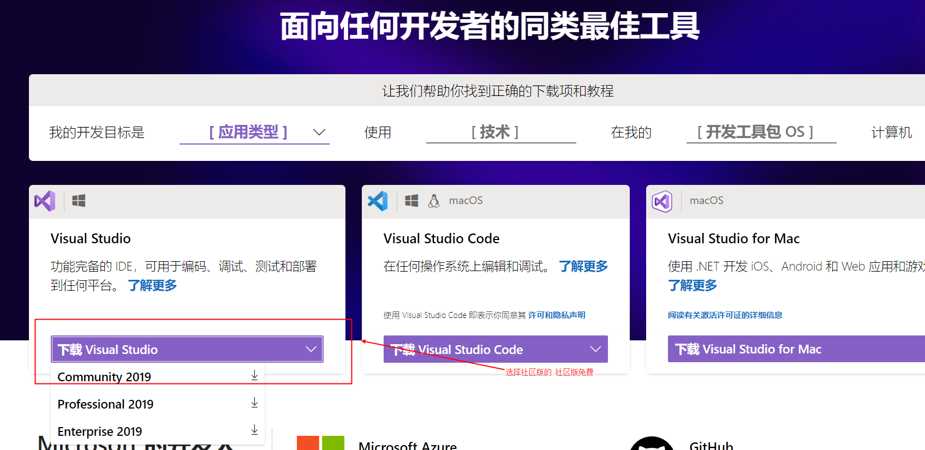
Task: Open 了解更多 link under Visual Studio
Action: pos(152,285)
